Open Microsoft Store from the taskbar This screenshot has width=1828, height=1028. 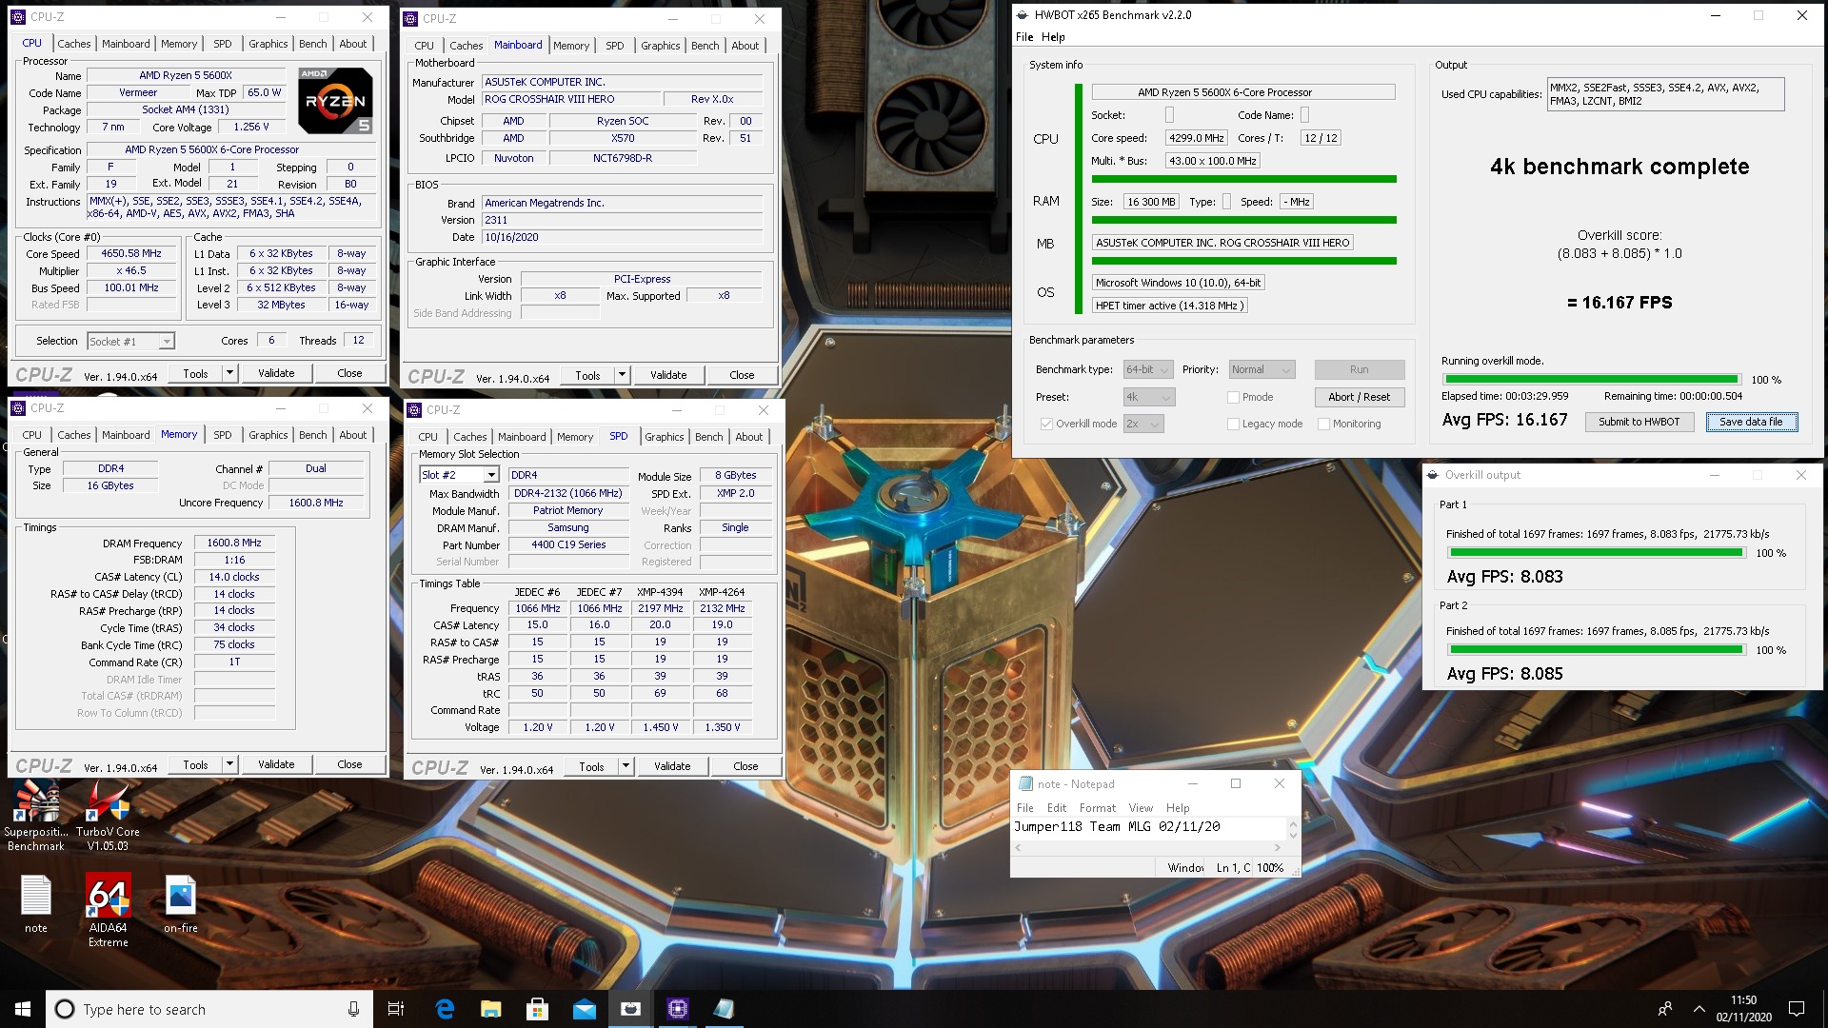[x=537, y=1009]
